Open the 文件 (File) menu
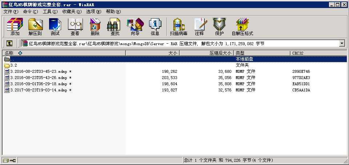The width and height of the screenshot is (349, 165). click(x=11, y=12)
